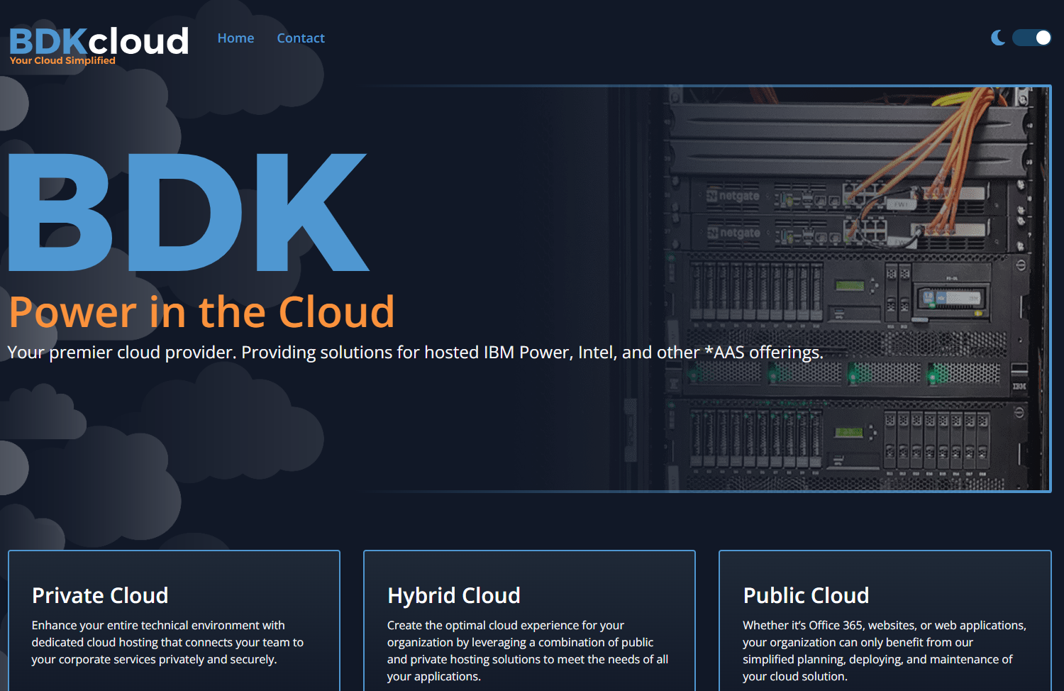Open the Home navigation item
The width and height of the screenshot is (1064, 691).
(x=235, y=38)
